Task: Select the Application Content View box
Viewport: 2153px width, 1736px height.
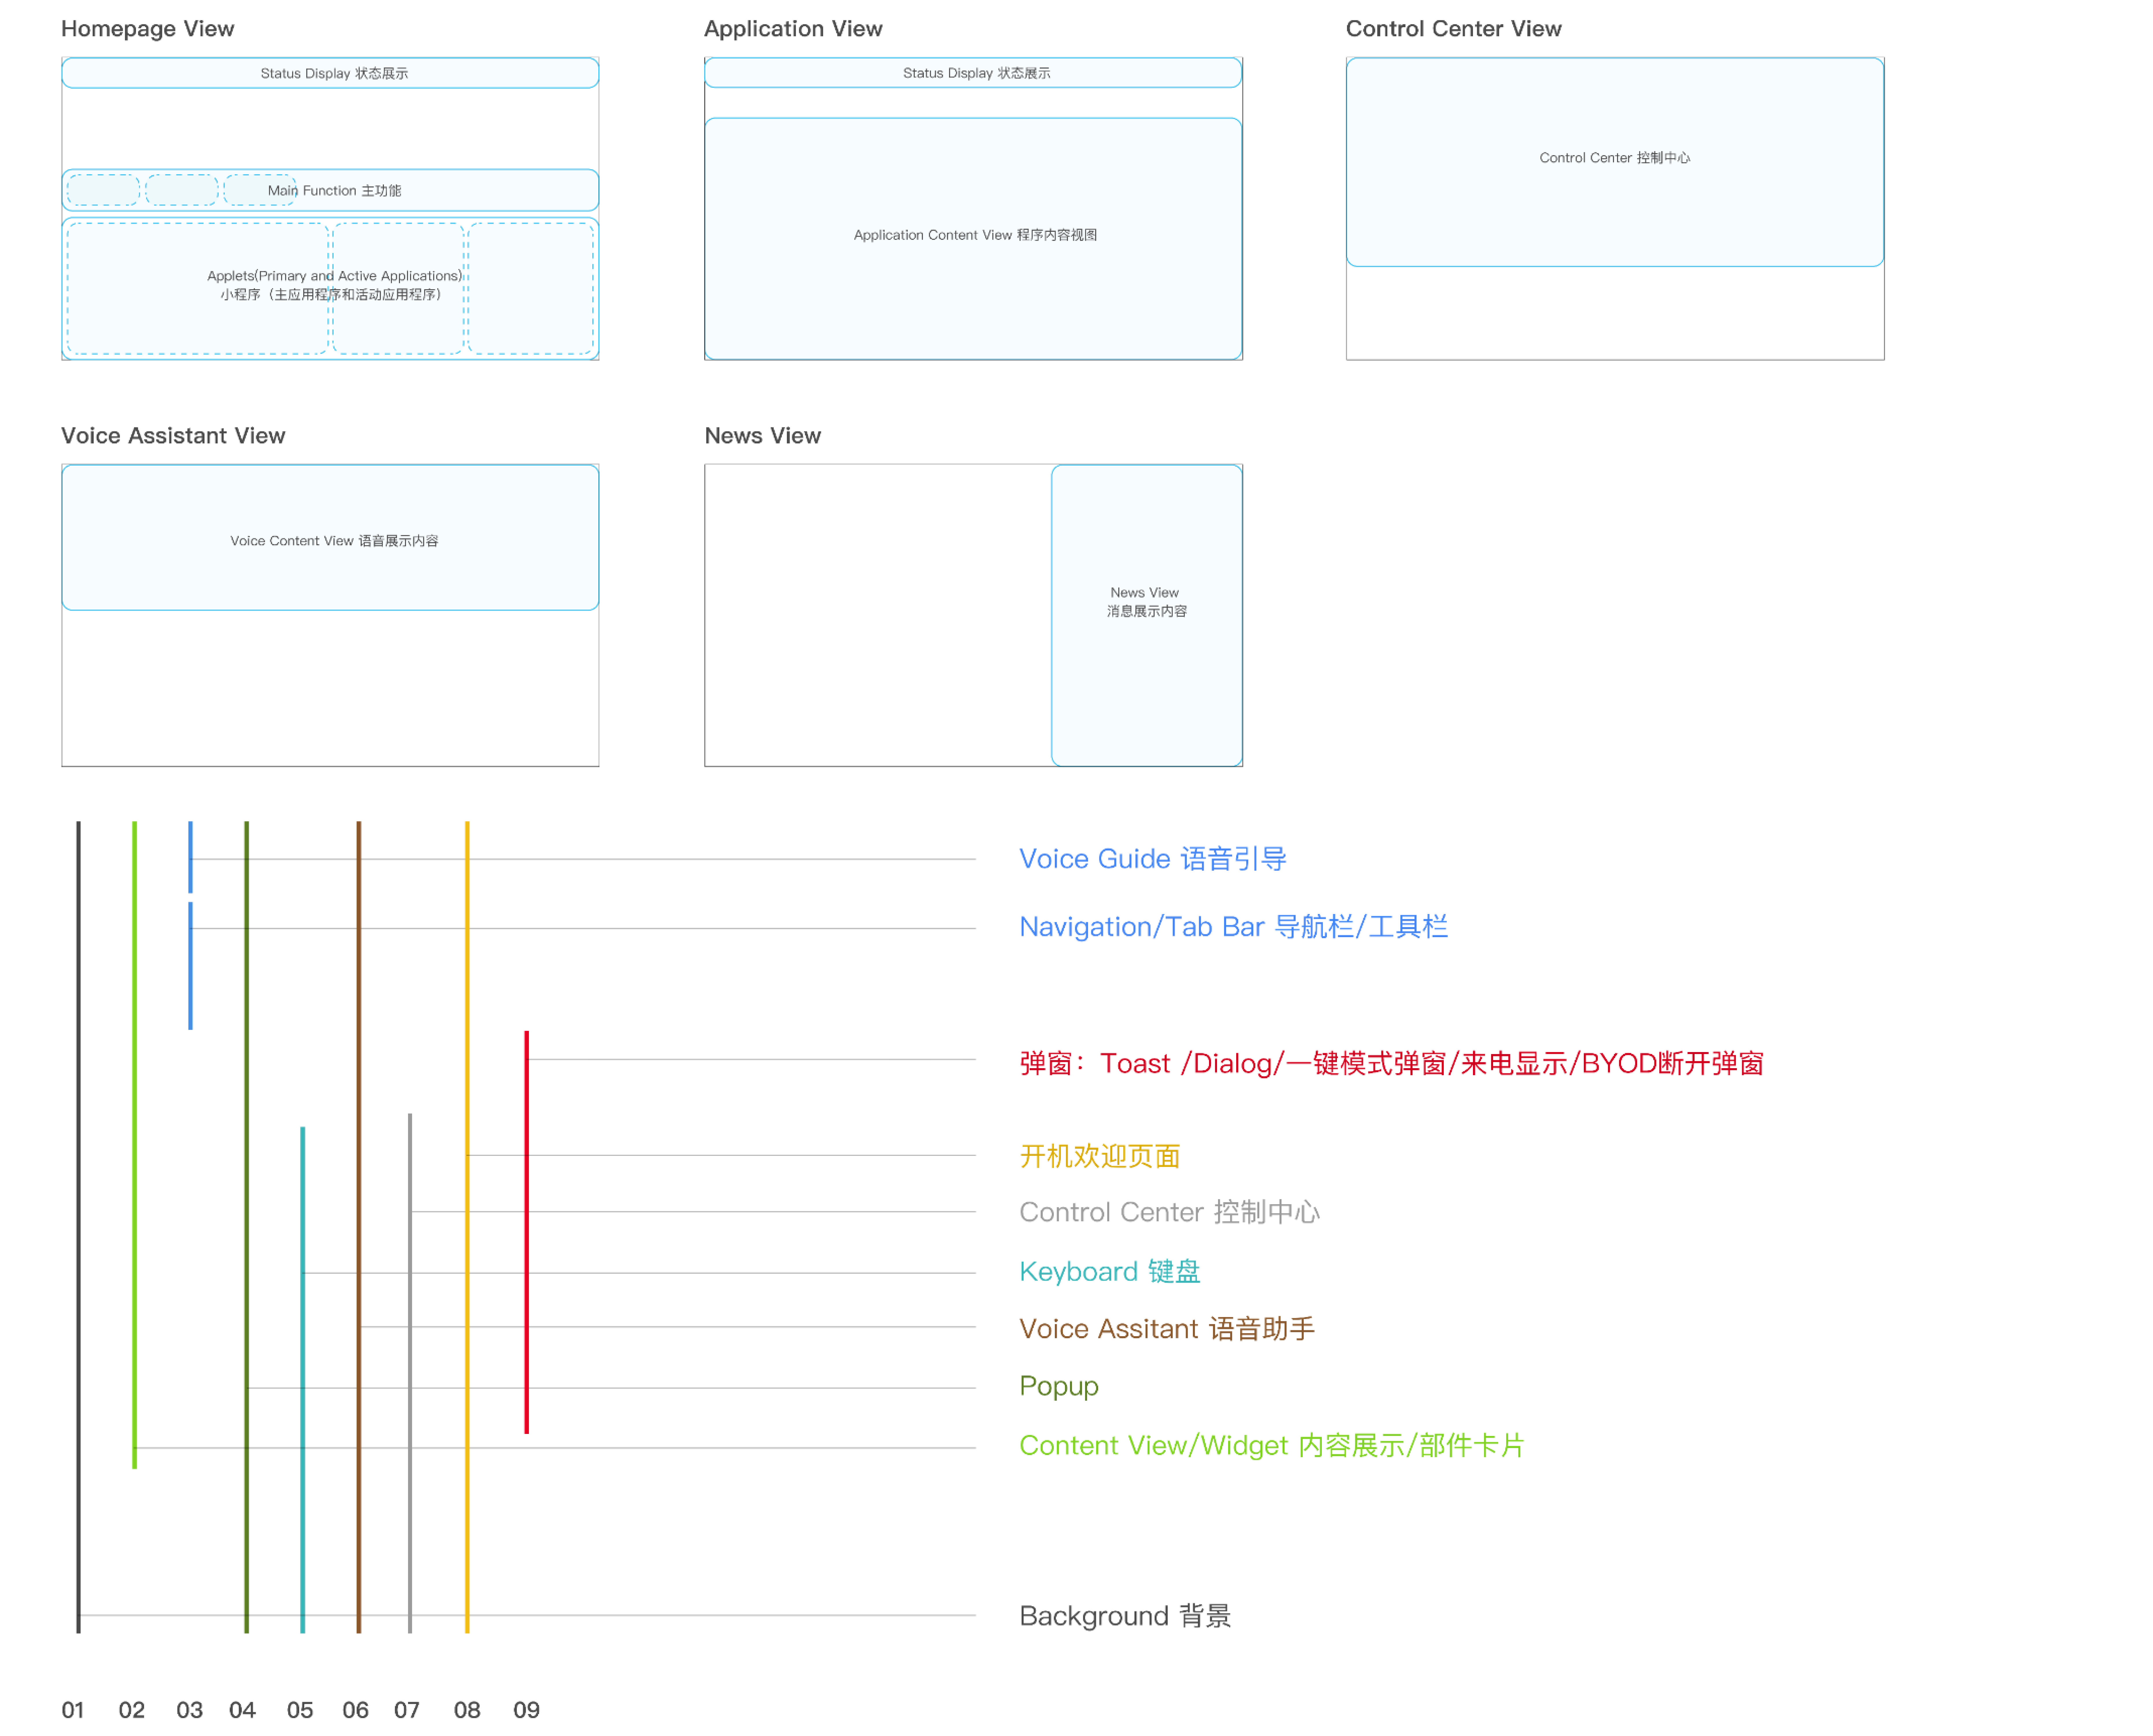Action: [973, 239]
